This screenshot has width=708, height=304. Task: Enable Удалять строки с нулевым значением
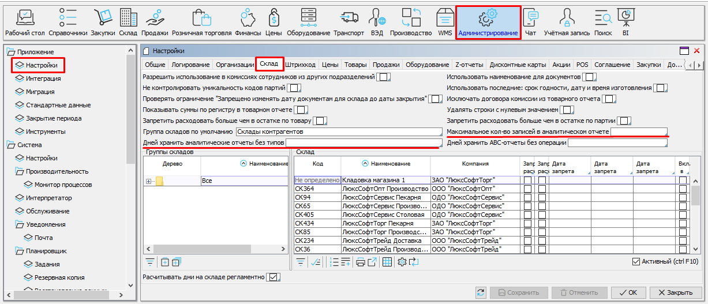pos(568,110)
